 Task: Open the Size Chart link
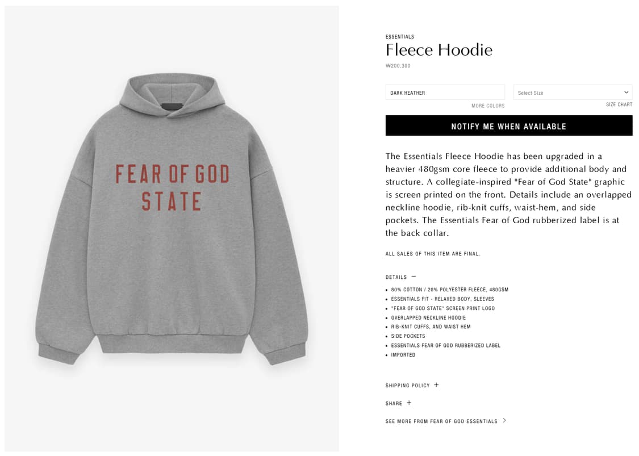click(619, 104)
